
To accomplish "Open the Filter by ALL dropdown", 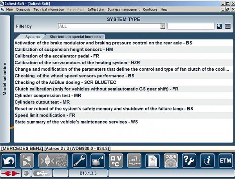I will (x=112, y=26).
